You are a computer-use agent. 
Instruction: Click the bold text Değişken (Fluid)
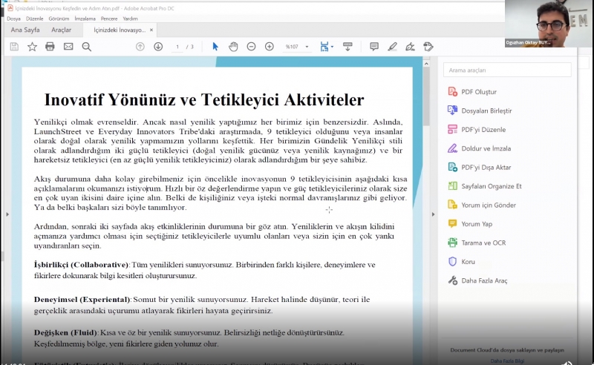[65, 333]
